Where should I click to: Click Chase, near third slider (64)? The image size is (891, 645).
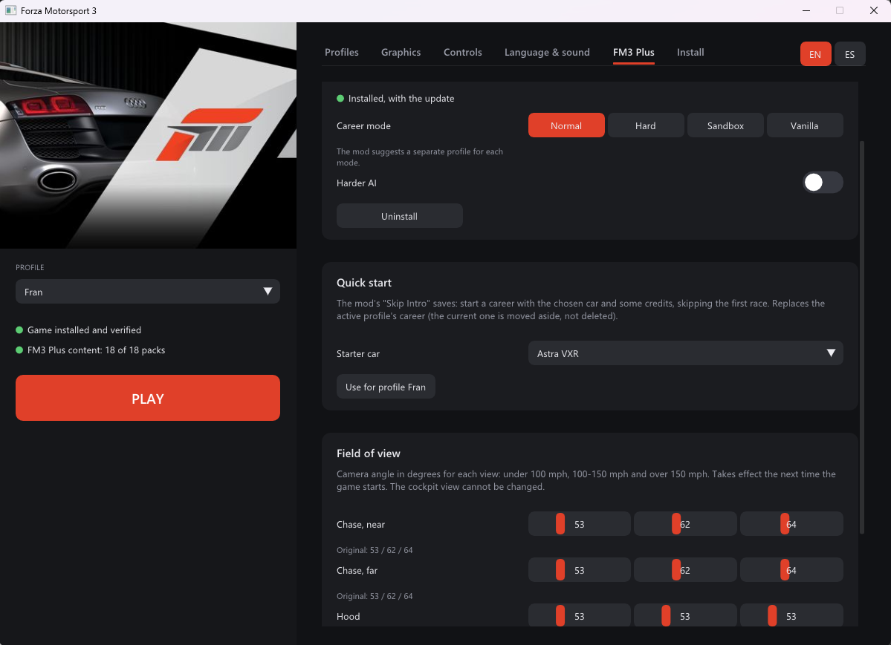791,523
